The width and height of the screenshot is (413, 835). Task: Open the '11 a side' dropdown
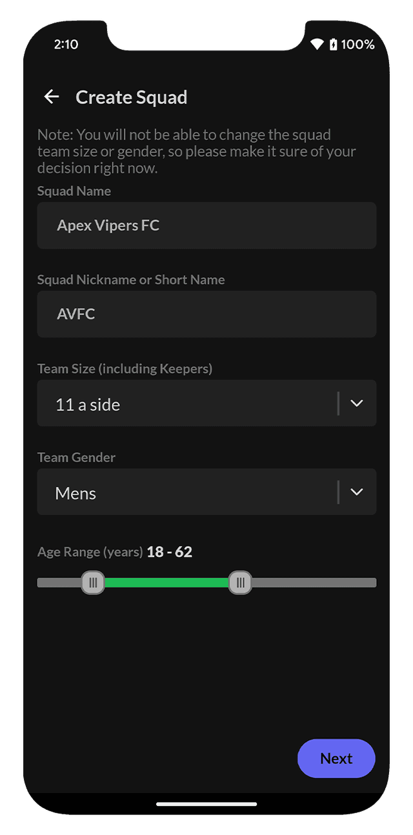[x=187, y=403]
